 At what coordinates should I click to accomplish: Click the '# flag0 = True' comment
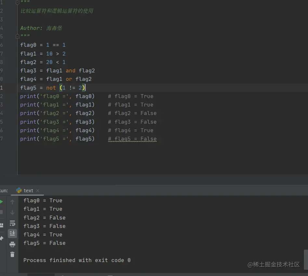(131, 96)
